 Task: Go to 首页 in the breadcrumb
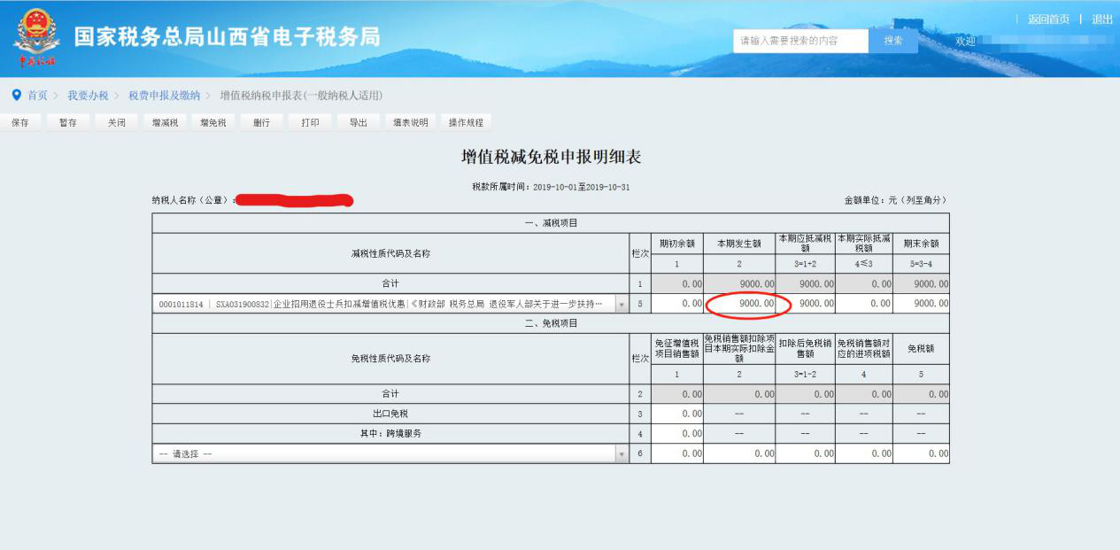pyautogui.click(x=37, y=96)
